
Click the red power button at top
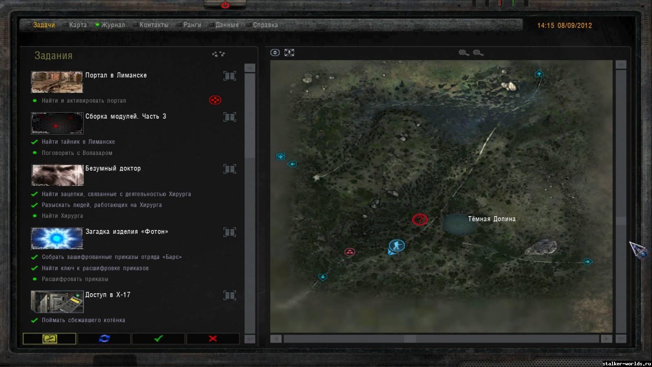(225, 5)
